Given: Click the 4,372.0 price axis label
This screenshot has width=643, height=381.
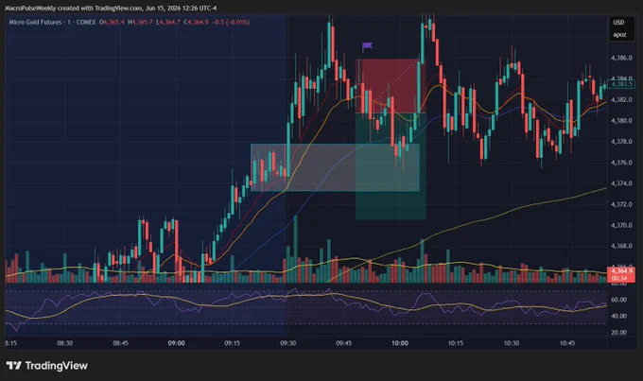Looking at the screenshot, I should click(621, 204).
